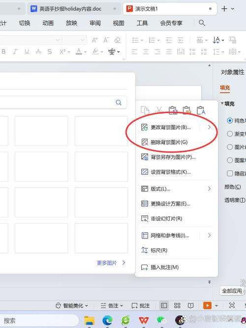Expand 更改背景图片 submenu arrow
Image resolution: width=246 pixels, height=328 pixels.
[x=209, y=127]
